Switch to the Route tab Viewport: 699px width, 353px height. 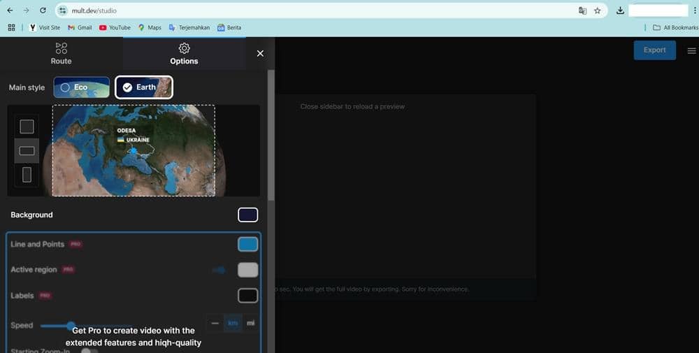(62, 54)
